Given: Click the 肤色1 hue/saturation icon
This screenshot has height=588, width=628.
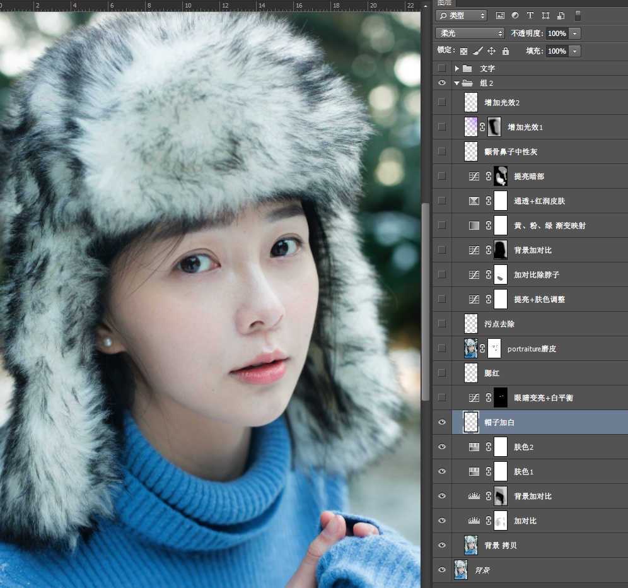Looking at the screenshot, I should tap(474, 471).
